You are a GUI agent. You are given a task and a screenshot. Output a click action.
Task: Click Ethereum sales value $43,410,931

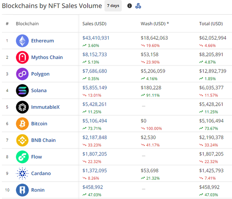(x=96, y=38)
